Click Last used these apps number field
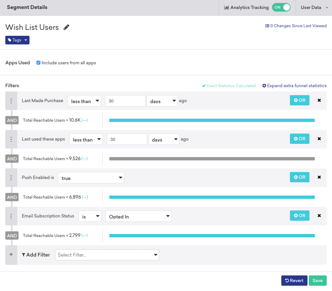 pyautogui.click(x=127, y=139)
